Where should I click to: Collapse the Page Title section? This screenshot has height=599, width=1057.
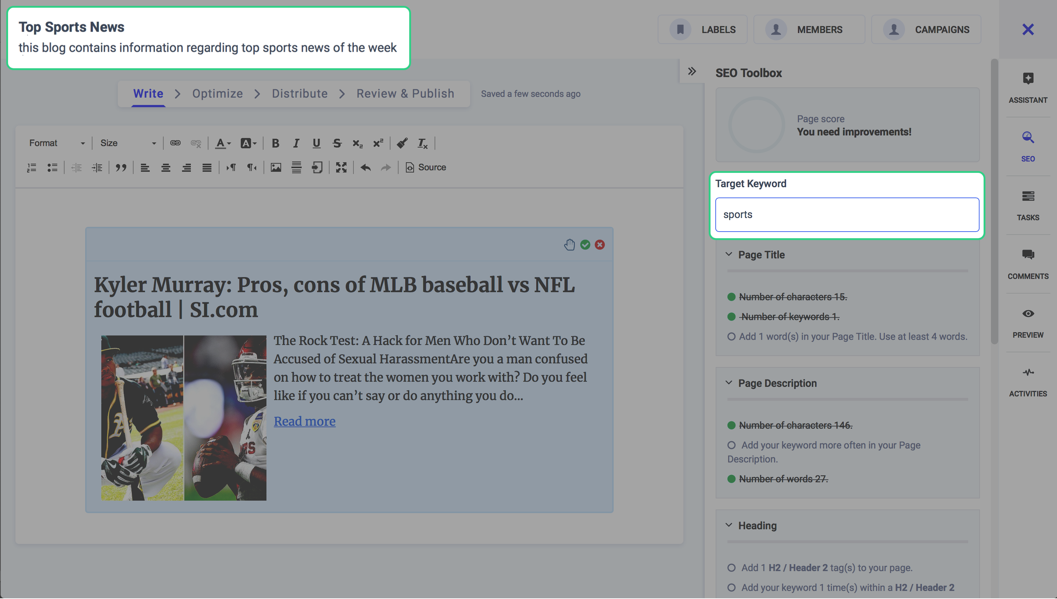[x=729, y=255]
